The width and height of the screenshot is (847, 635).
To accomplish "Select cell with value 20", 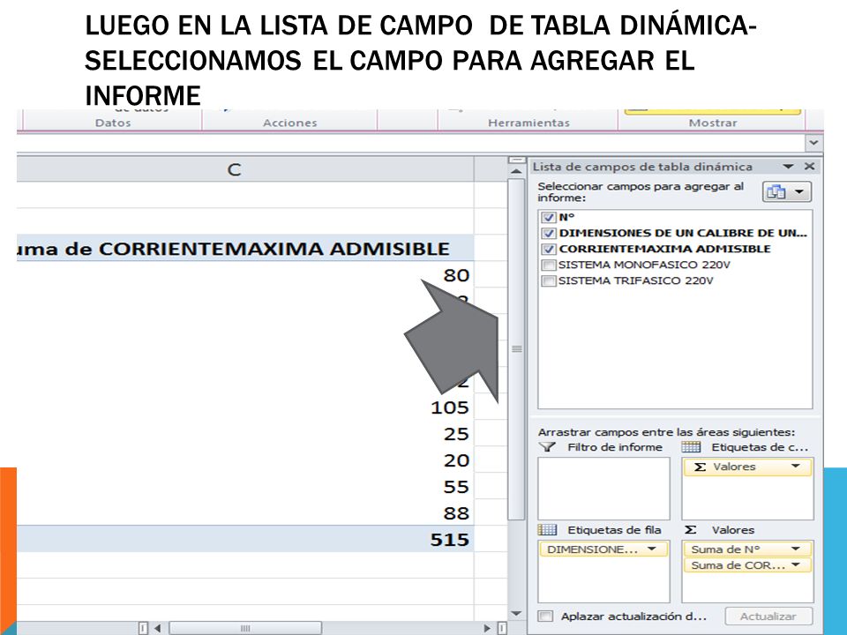I will (245, 460).
